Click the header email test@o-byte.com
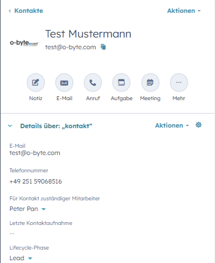The height and width of the screenshot is (263, 215). (x=71, y=47)
